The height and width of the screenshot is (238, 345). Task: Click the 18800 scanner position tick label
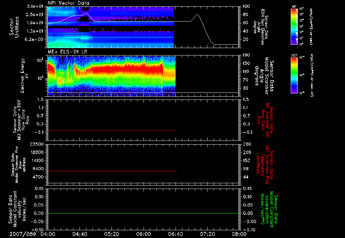[x=37, y=152]
